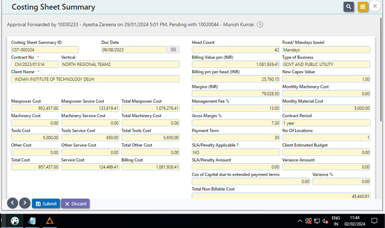Focus the Total Tools Cost field

[x=150, y=137]
